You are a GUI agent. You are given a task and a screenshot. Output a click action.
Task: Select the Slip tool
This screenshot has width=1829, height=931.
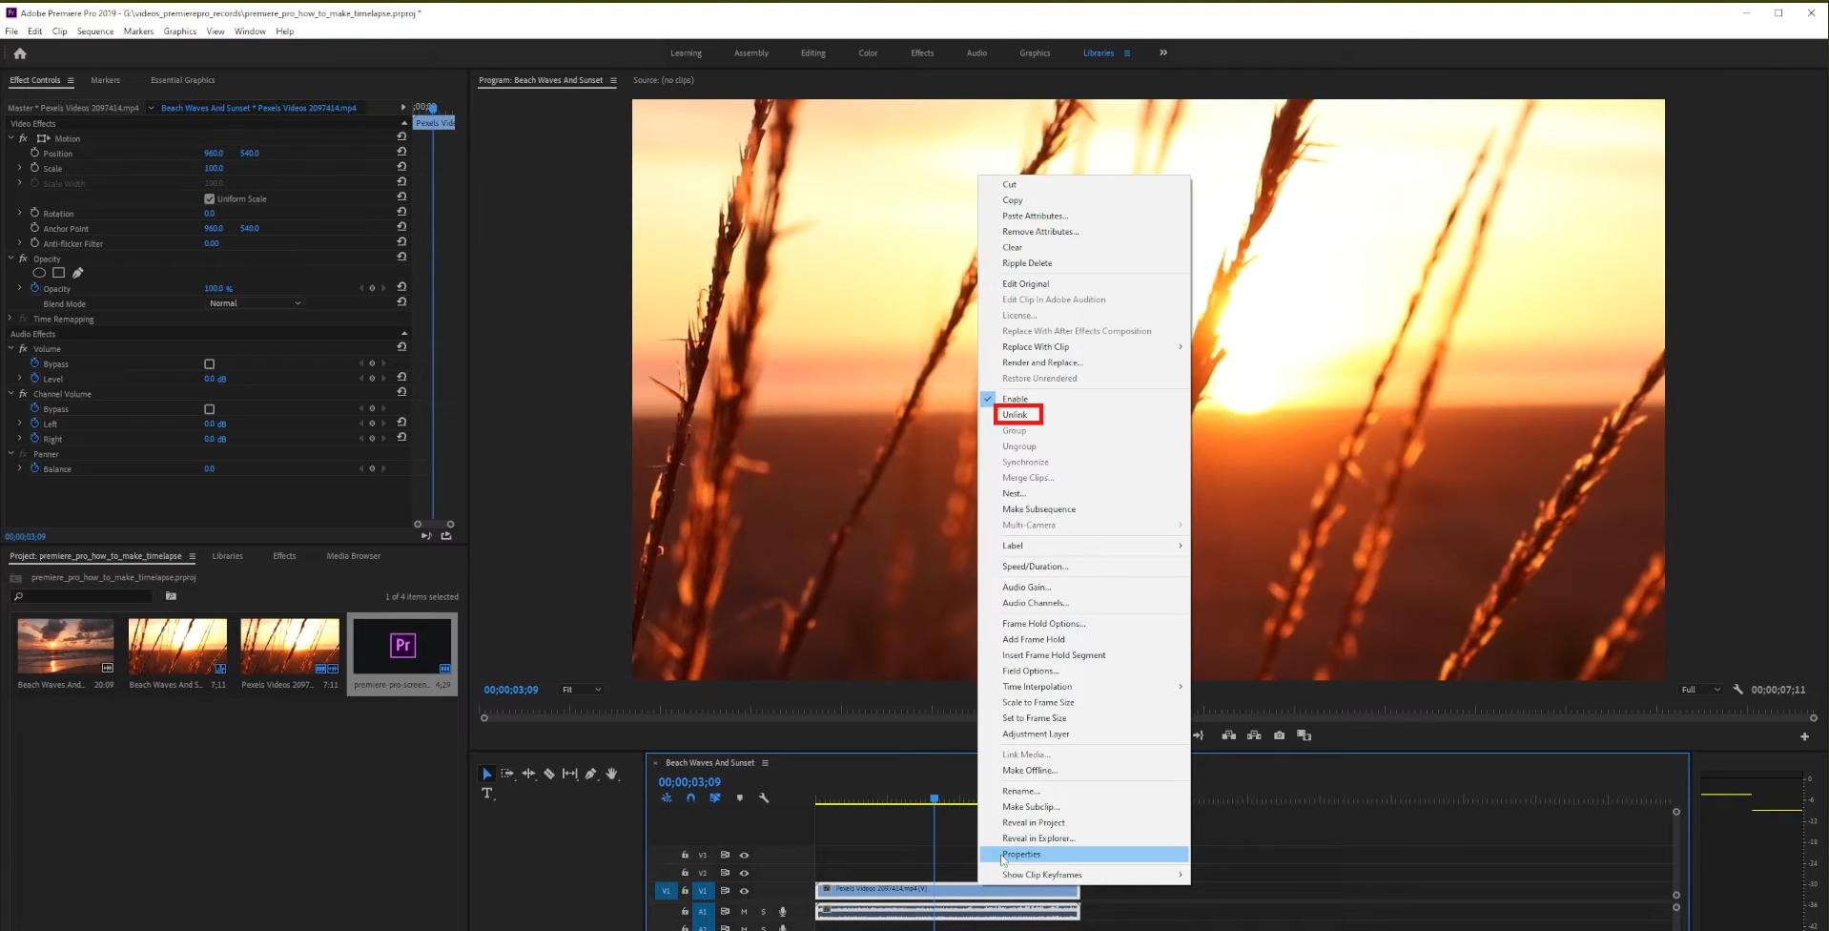pyautogui.click(x=570, y=774)
